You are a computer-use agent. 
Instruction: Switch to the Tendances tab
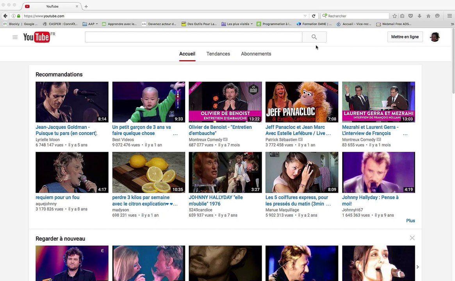tap(218, 54)
